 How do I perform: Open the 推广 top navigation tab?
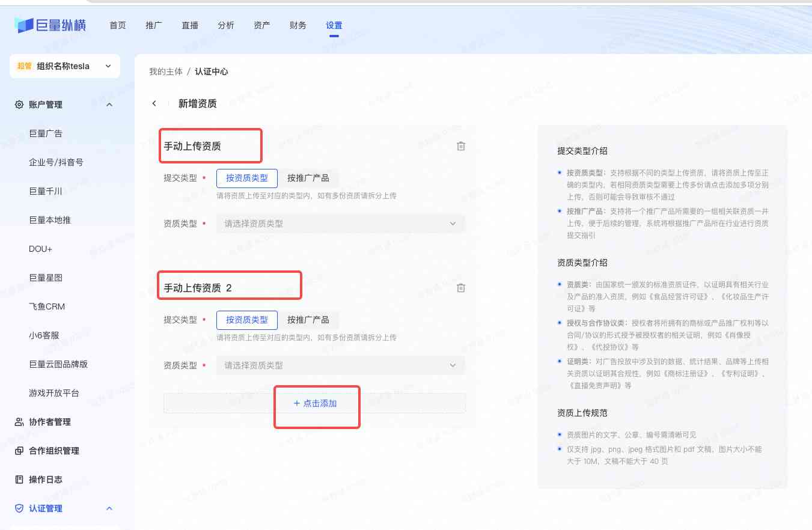tap(154, 25)
